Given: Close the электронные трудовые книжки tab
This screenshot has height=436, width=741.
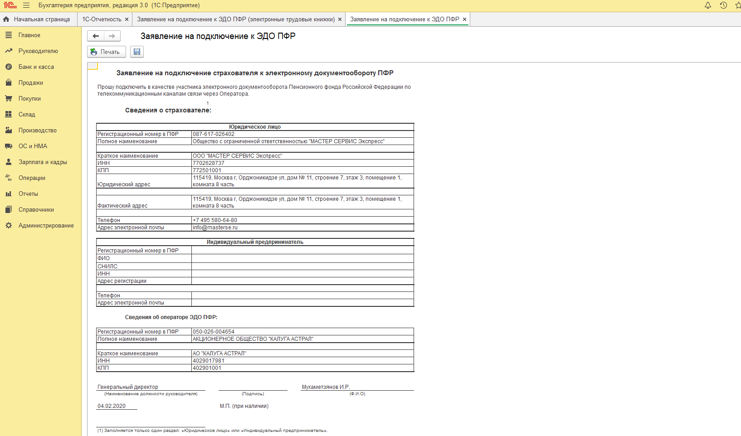Looking at the screenshot, I should [x=340, y=19].
